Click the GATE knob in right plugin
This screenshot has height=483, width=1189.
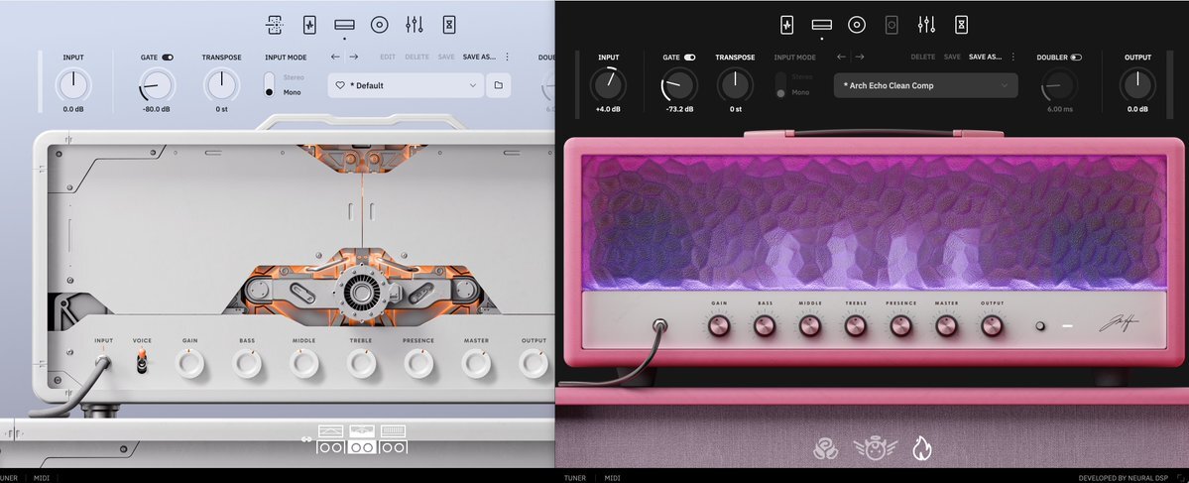click(679, 85)
